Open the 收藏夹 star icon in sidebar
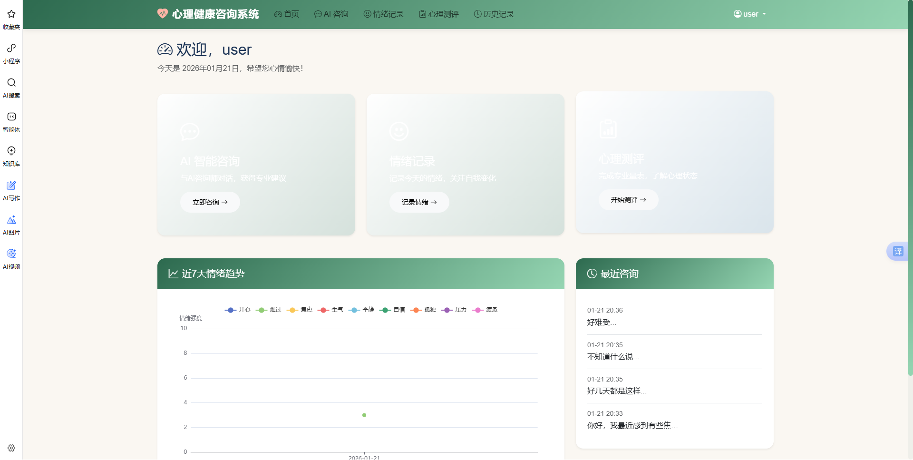The height and width of the screenshot is (460, 913). (11, 14)
